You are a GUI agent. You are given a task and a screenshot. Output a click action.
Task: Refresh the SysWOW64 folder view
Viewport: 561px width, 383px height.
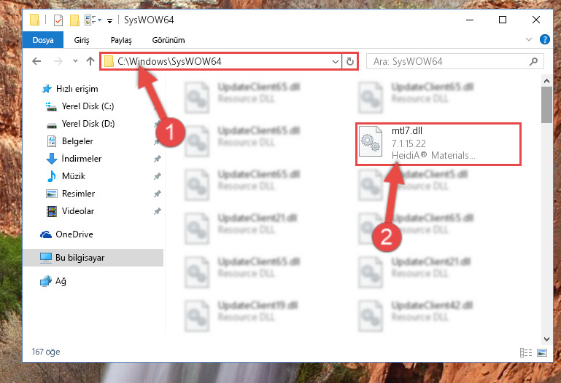click(350, 61)
